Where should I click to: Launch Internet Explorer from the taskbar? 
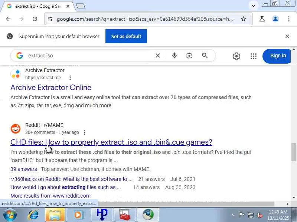click(x=33, y=215)
